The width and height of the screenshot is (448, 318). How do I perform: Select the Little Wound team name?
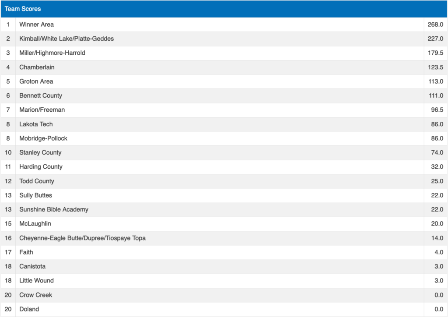tap(36, 281)
